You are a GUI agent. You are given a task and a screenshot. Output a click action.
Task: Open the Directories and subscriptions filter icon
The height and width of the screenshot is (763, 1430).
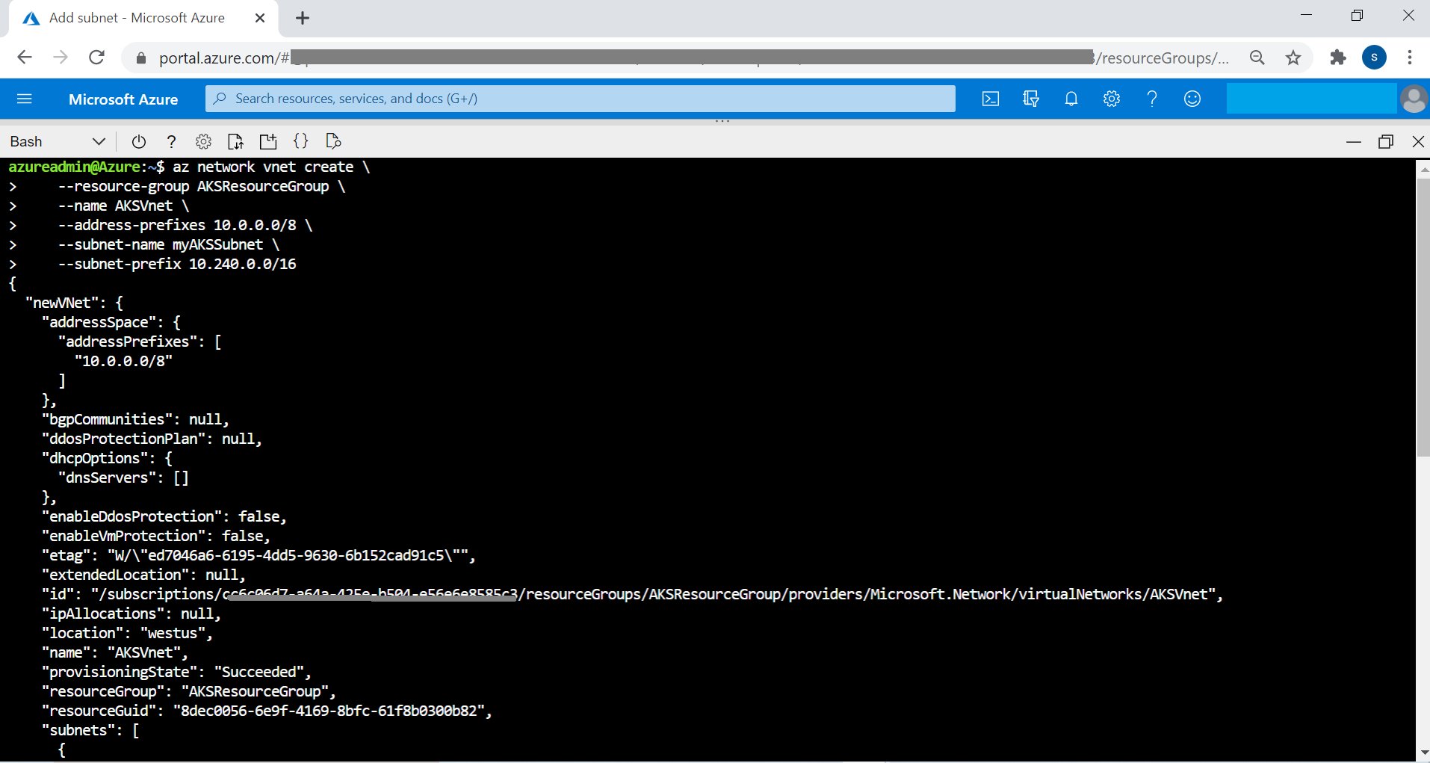click(x=1031, y=99)
